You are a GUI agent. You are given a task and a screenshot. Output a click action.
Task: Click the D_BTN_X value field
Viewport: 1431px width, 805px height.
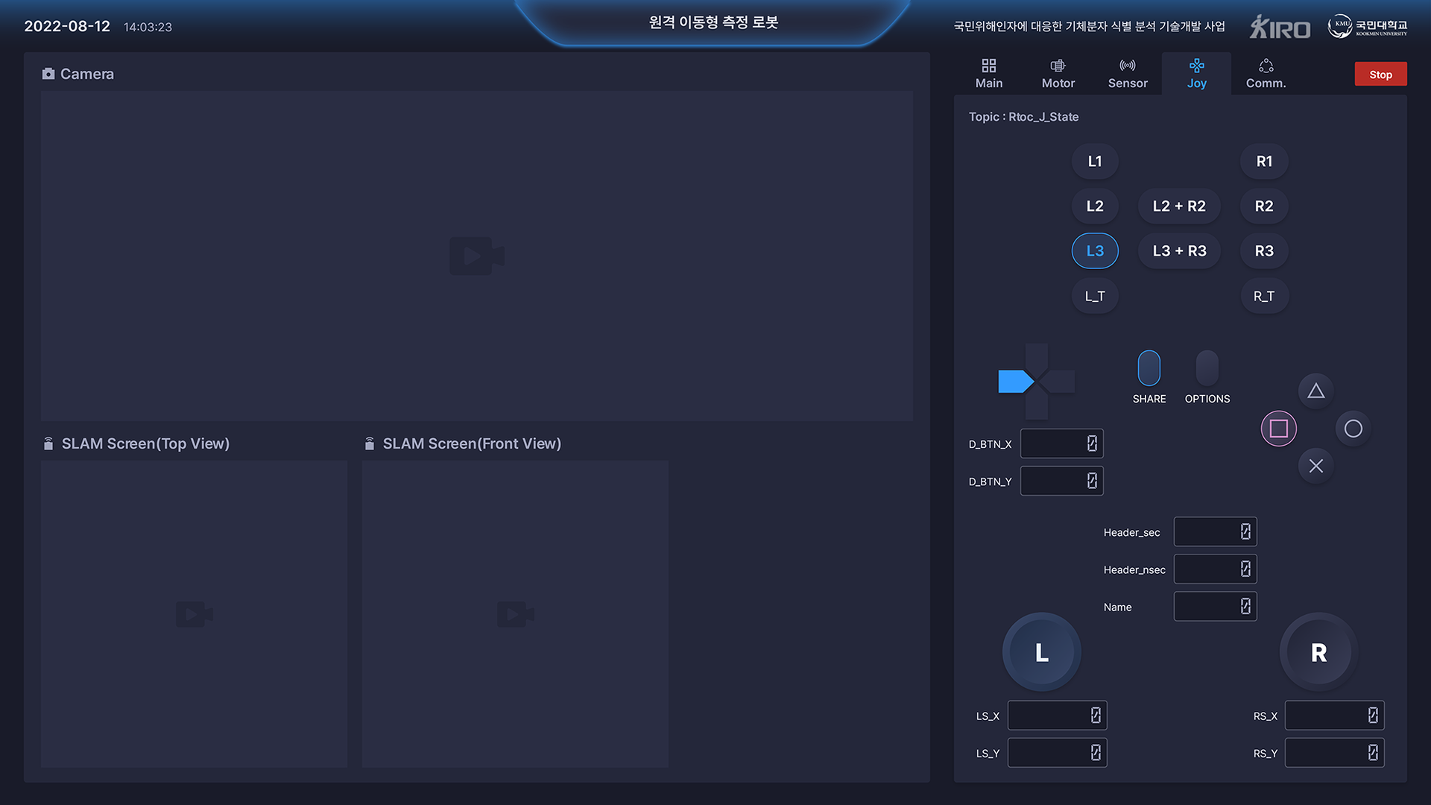coord(1061,443)
